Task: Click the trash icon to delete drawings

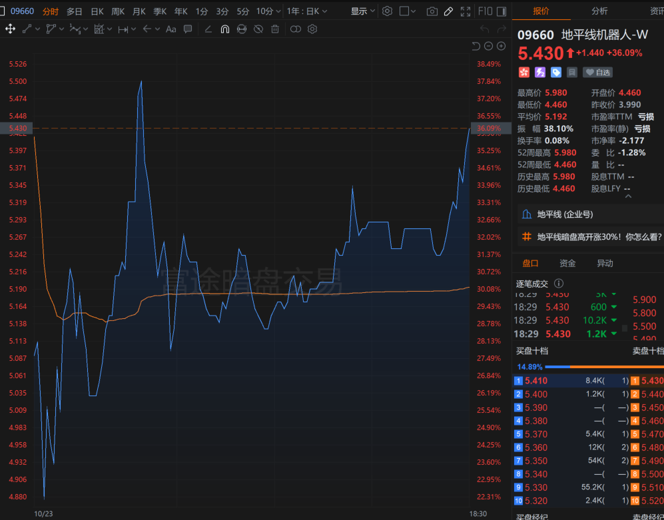Action: click(276, 29)
